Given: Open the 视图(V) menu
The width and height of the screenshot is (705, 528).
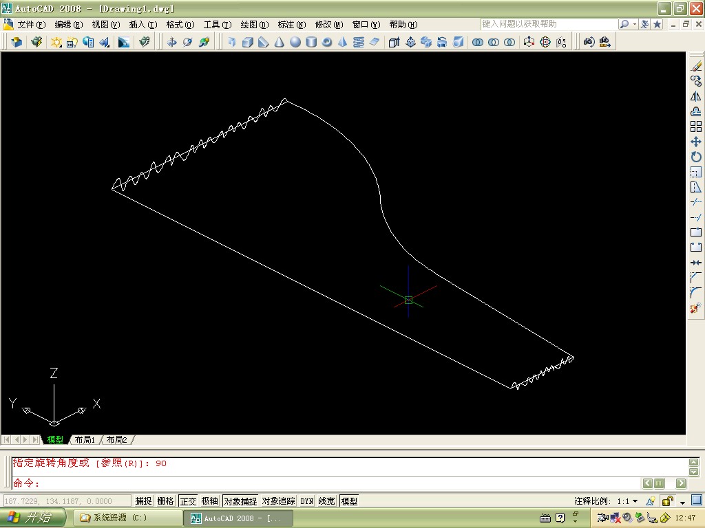Looking at the screenshot, I should coord(105,25).
